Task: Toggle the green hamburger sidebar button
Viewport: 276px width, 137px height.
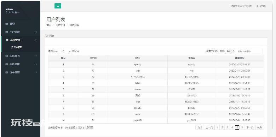Action: 58,6
